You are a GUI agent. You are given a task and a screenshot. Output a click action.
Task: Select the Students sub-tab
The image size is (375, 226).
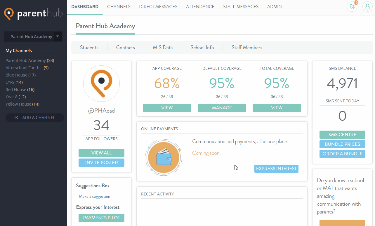(89, 47)
